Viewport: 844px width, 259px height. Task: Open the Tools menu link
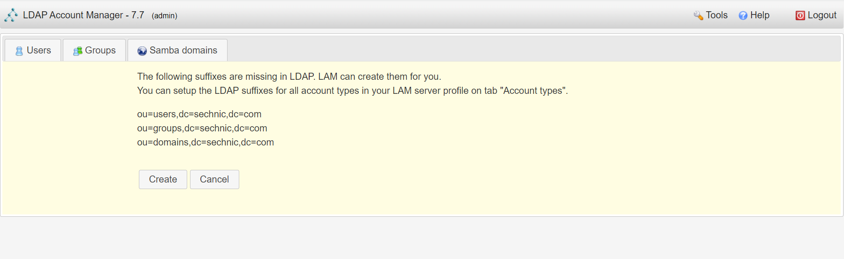(711, 15)
